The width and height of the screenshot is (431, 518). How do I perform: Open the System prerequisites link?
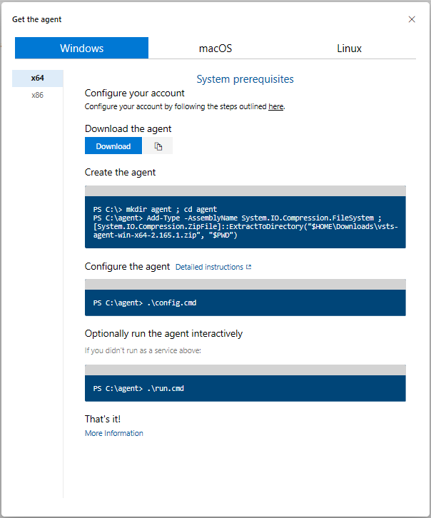coord(245,79)
